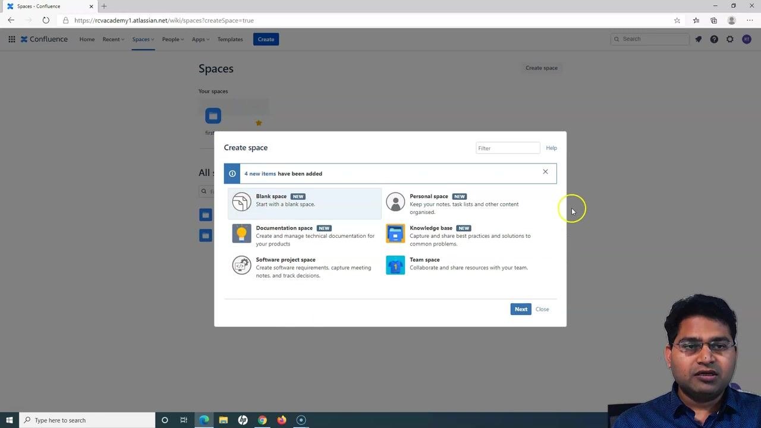The image size is (761, 428).
Task: Open File Explorer from the taskbar
Action: pos(224,420)
